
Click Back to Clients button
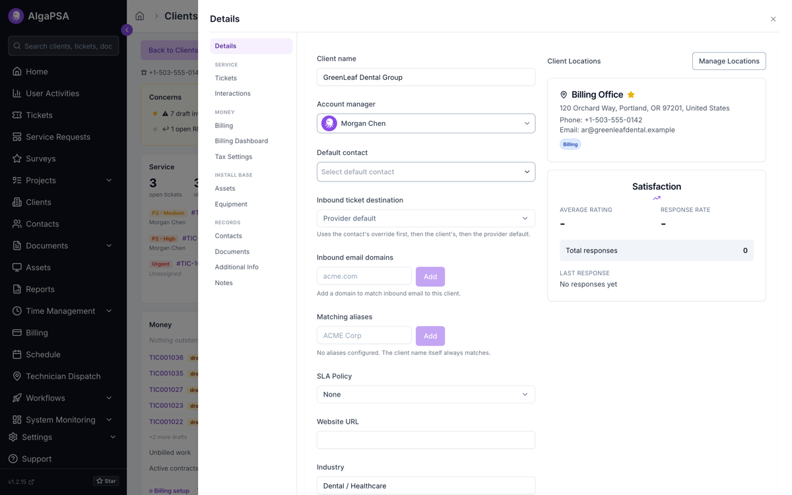coord(170,50)
